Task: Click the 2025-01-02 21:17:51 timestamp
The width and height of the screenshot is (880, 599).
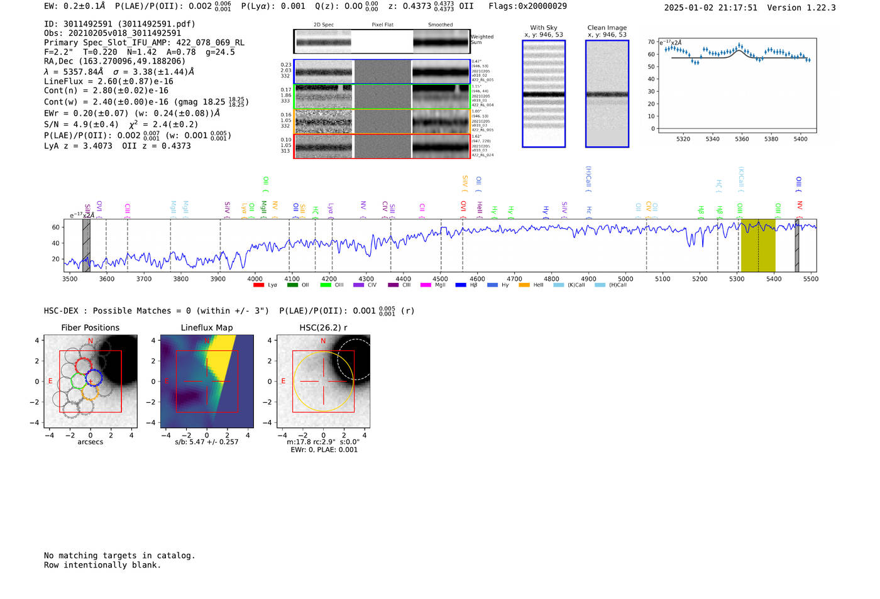Action: click(710, 8)
